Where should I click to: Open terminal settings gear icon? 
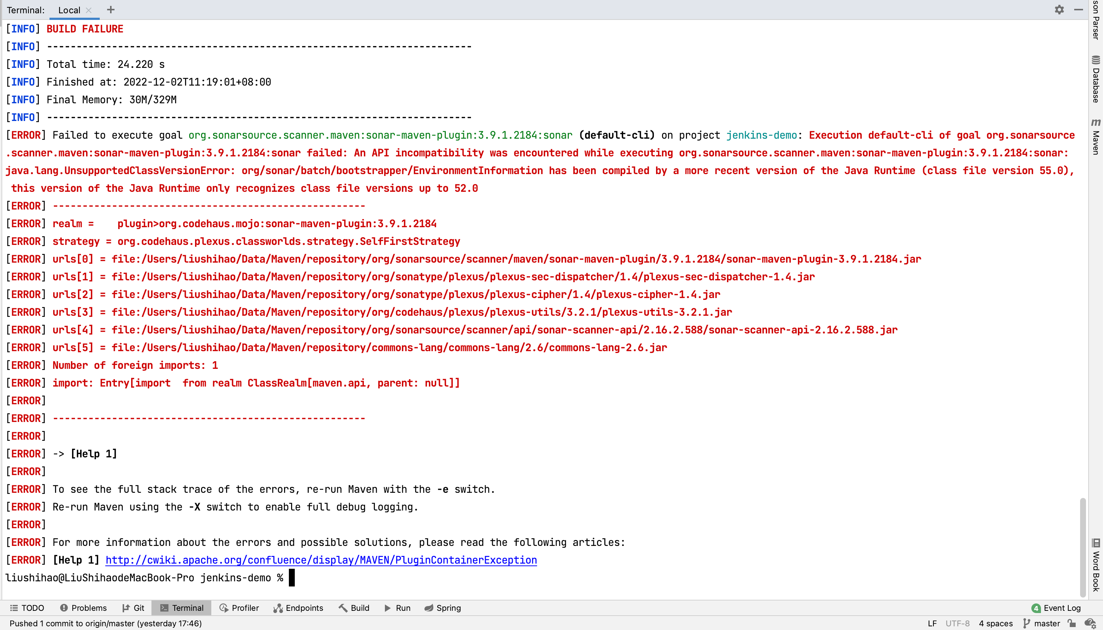1059,10
